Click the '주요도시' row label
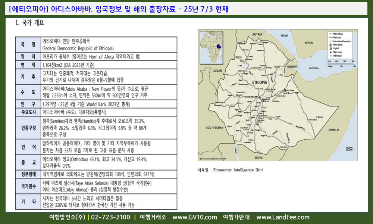 pyautogui.click(x=28, y=112)
